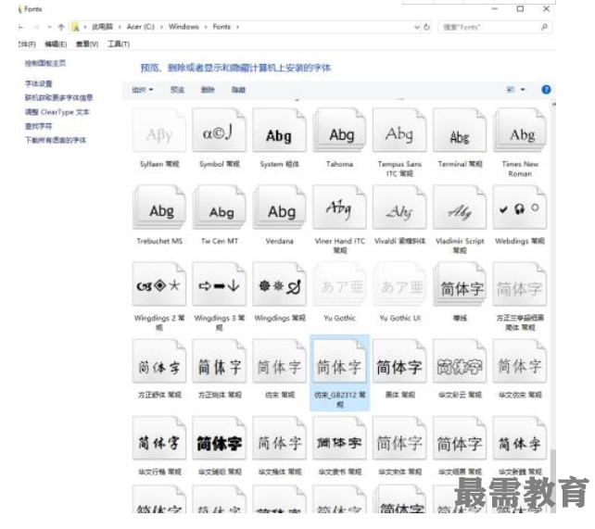Click the Up one level arrow
Viewport: 595px width, 529px height.
pos(61,27)
